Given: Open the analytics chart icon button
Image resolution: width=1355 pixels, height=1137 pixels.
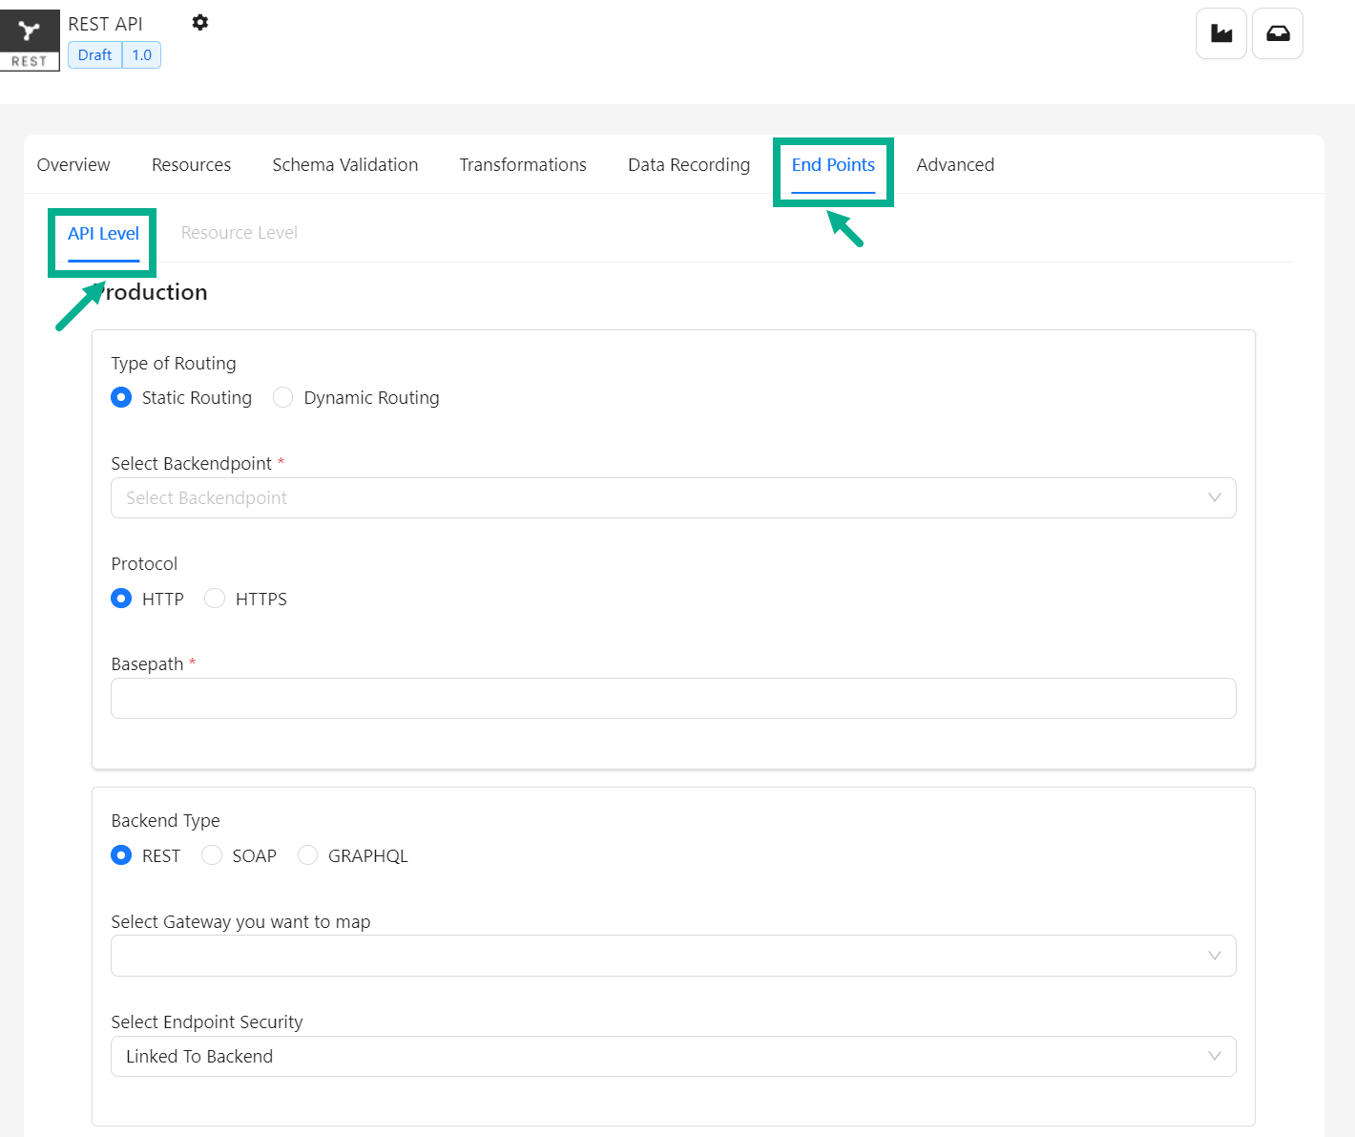Looking at the screenshot, I should tap(1220, 33).
